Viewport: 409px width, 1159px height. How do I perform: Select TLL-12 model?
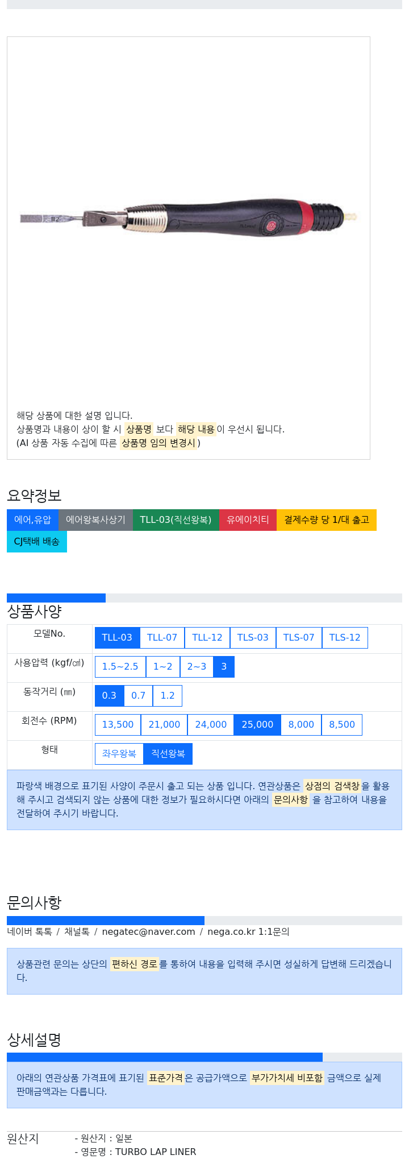coord(207,637)
